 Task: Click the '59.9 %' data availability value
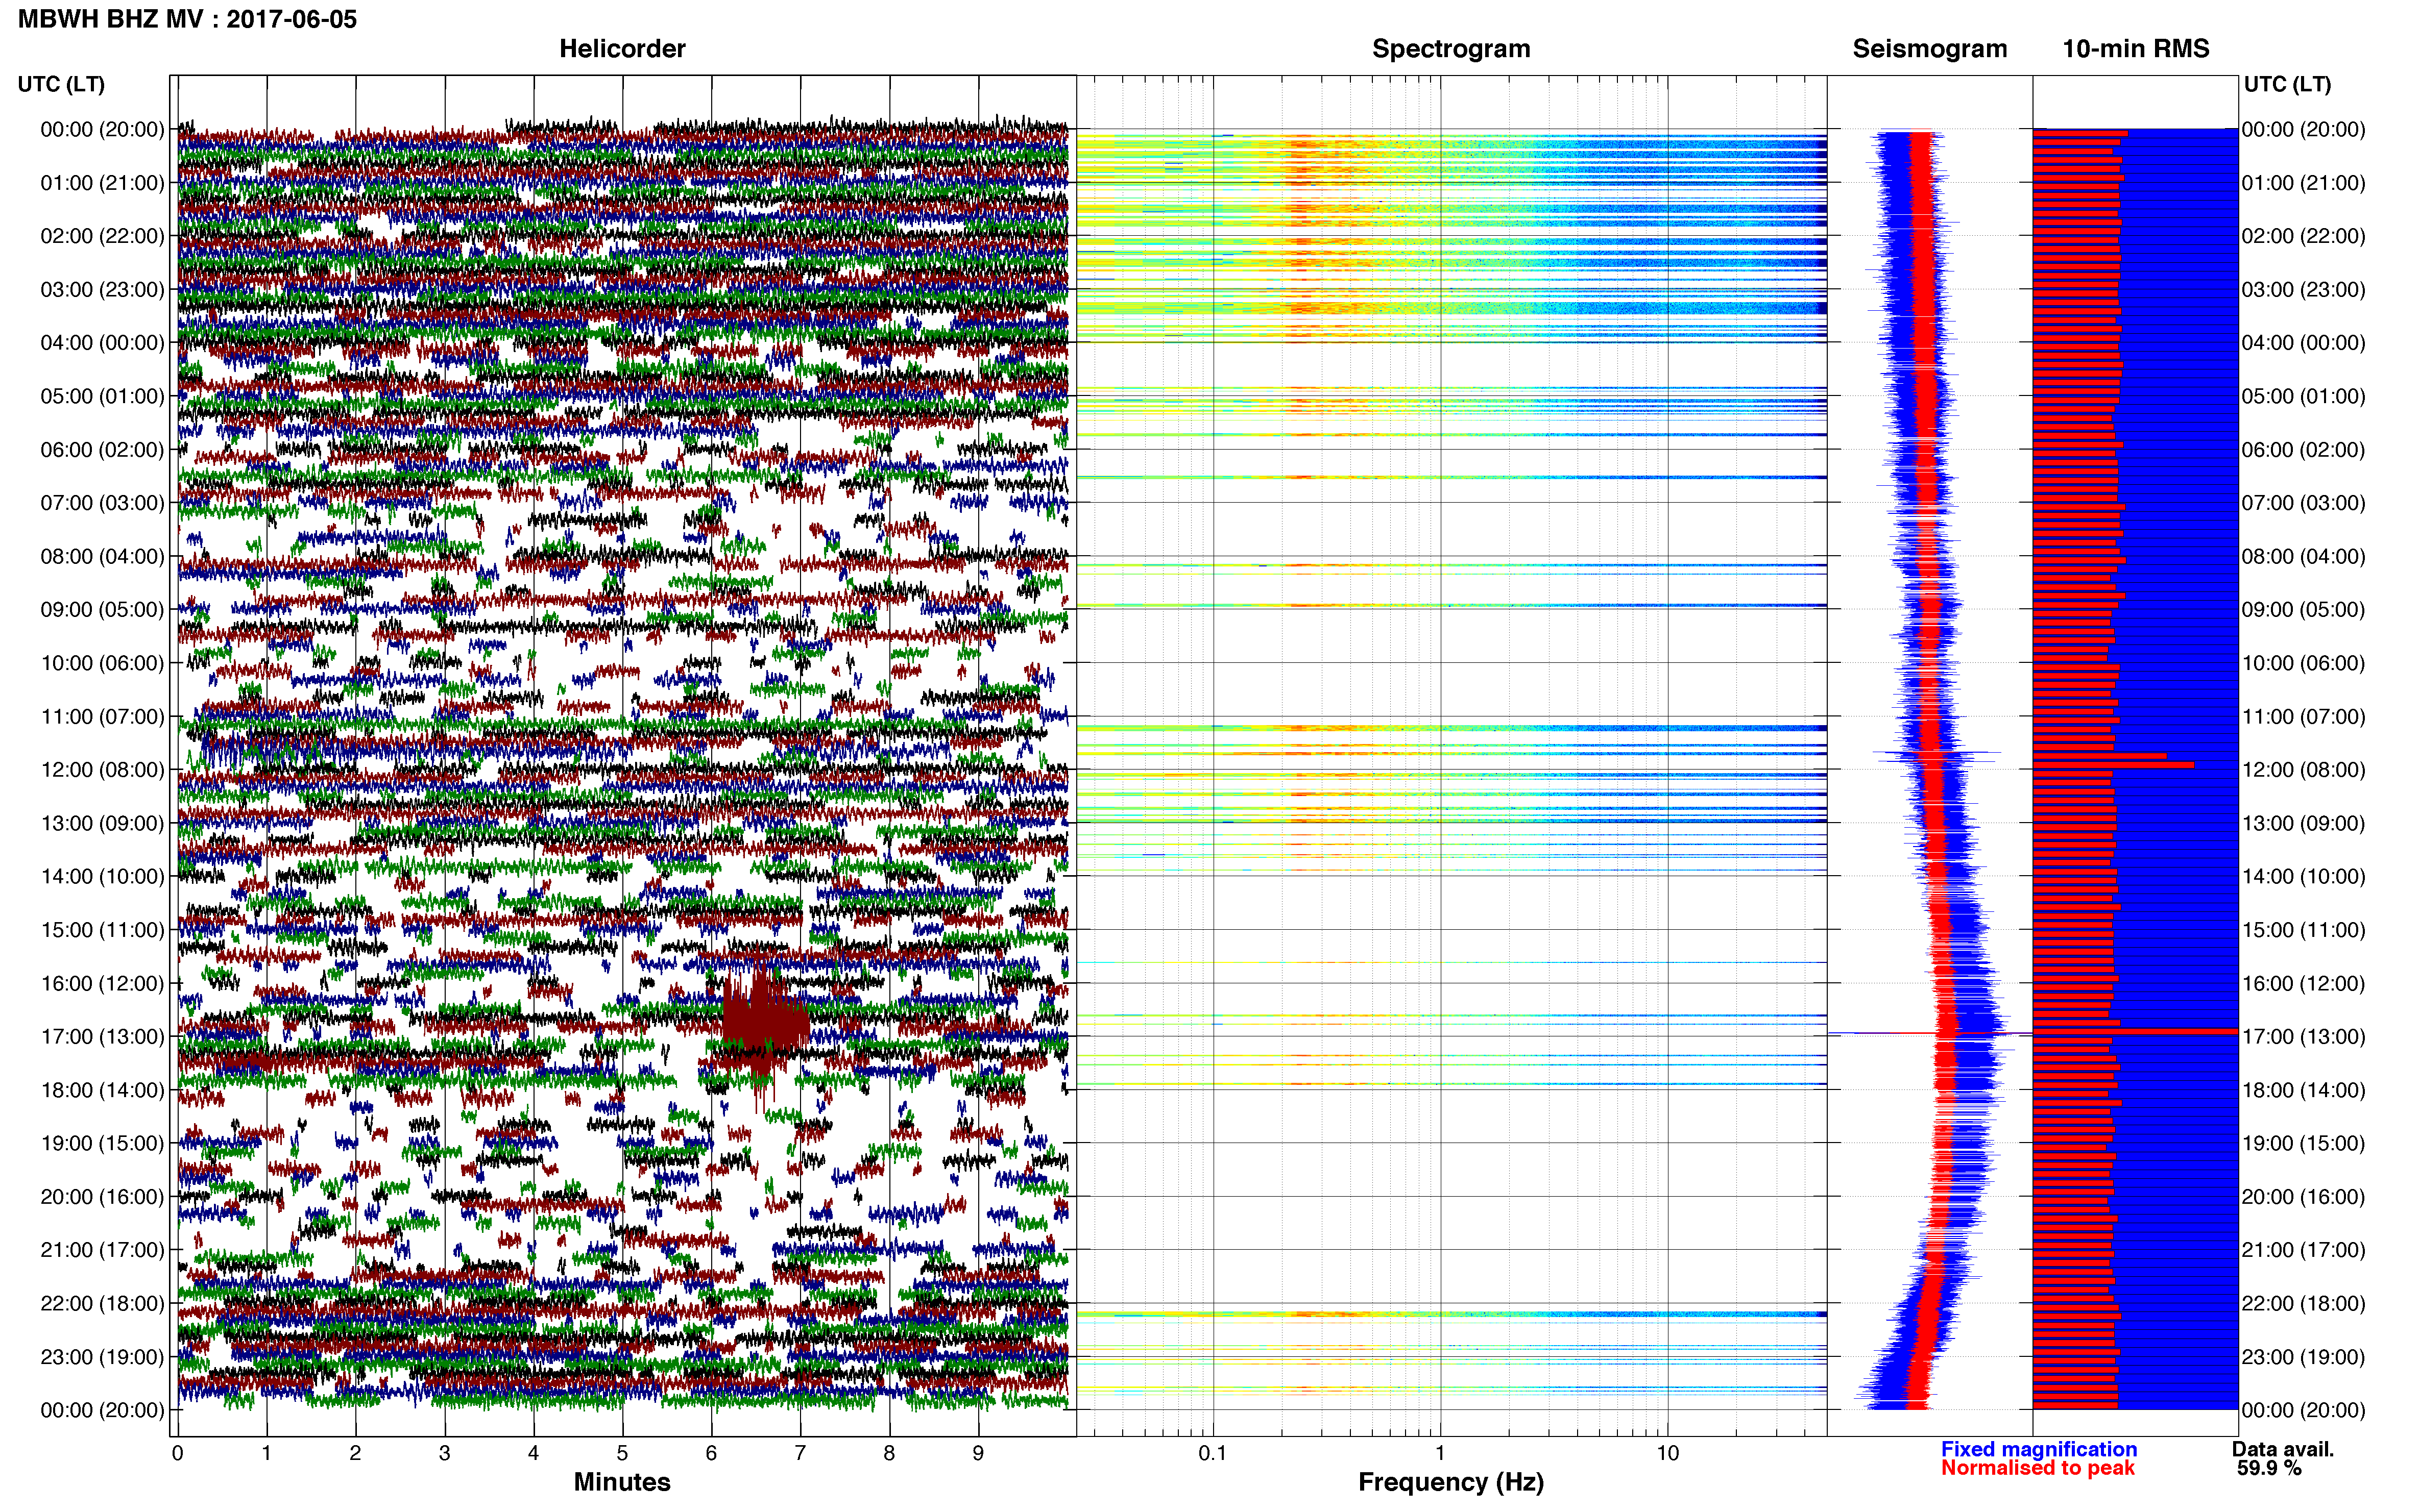pyautogui.click(x=2269, y=1468)
